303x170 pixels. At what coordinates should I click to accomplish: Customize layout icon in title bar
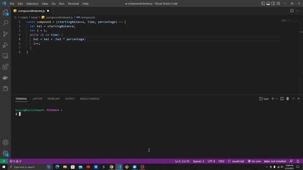point(278,3)
